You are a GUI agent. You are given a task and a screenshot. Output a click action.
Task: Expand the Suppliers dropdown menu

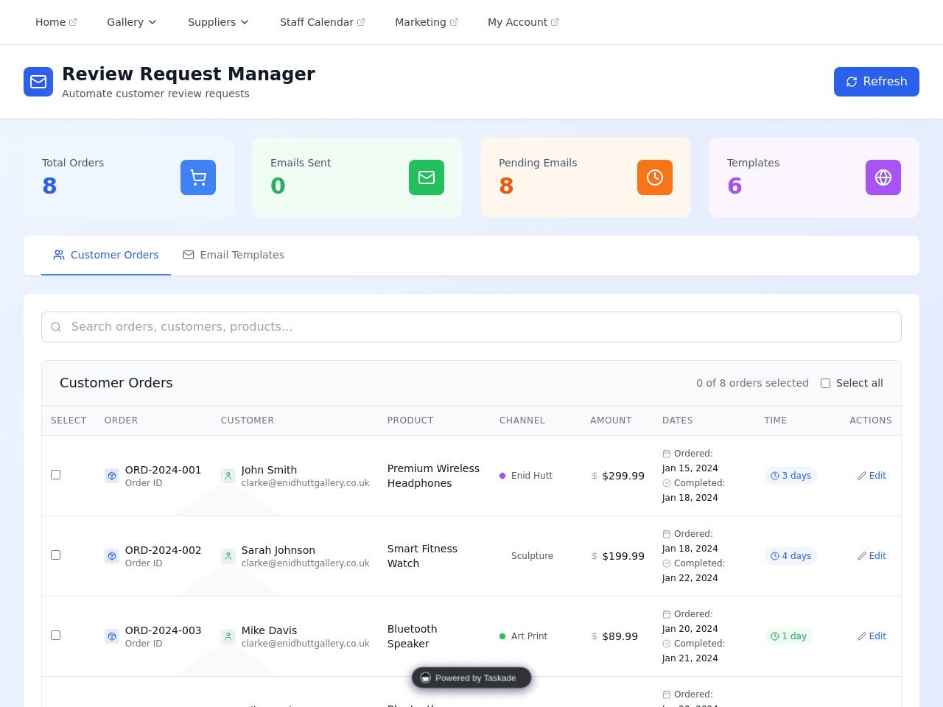[218, 22]
